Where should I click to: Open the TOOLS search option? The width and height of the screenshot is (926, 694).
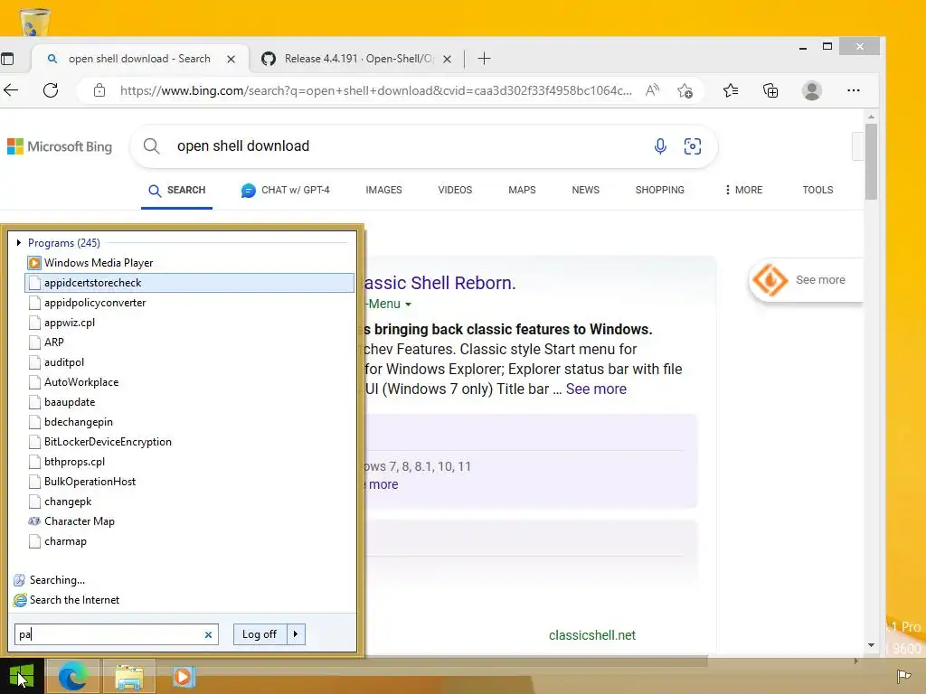pos(817,190)
